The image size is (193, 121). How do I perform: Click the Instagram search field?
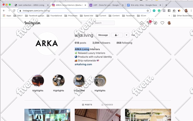pyautogui.click(x=98, y=23)
